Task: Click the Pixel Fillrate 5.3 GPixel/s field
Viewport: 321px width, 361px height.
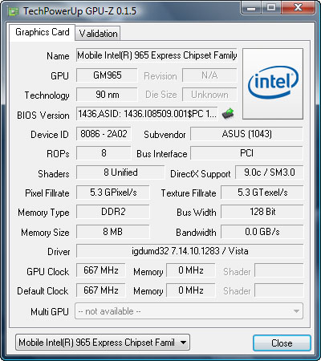Action: (113, 193)
